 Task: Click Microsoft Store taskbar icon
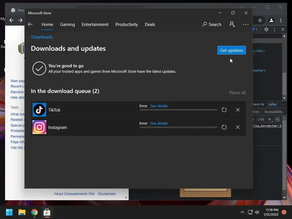47,212
